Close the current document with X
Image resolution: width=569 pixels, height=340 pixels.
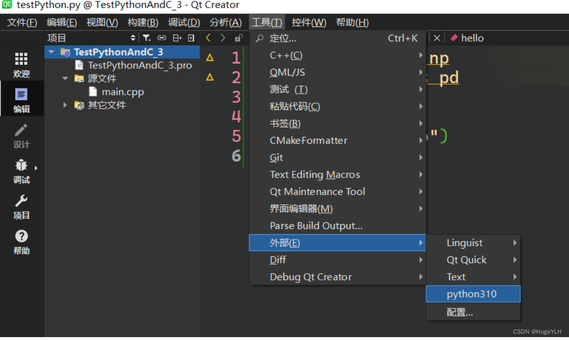(437, 38)
